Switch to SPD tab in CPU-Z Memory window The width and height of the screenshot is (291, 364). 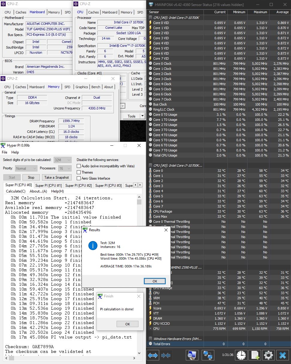67,87
